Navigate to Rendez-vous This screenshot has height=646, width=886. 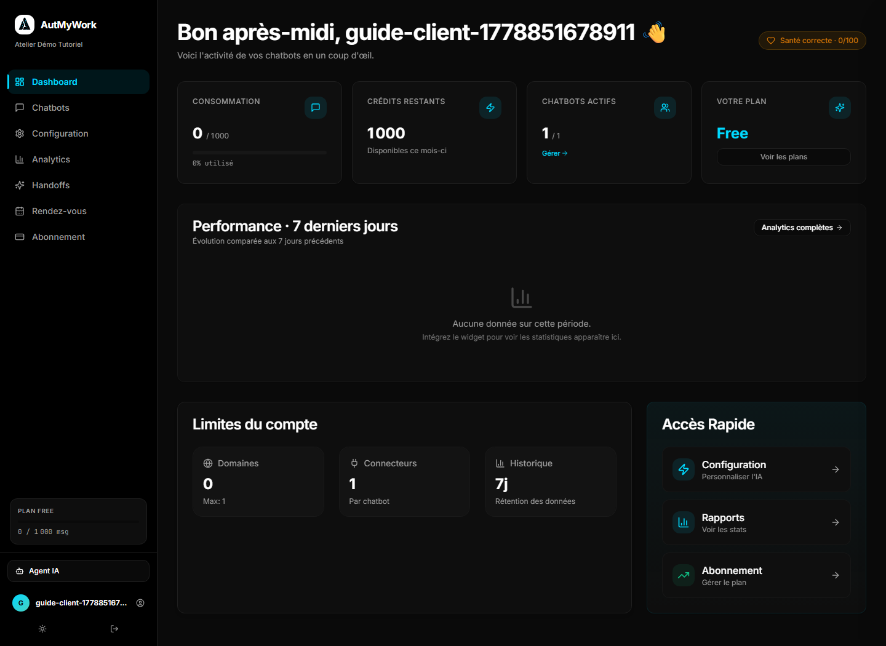(x=78, y=211)
